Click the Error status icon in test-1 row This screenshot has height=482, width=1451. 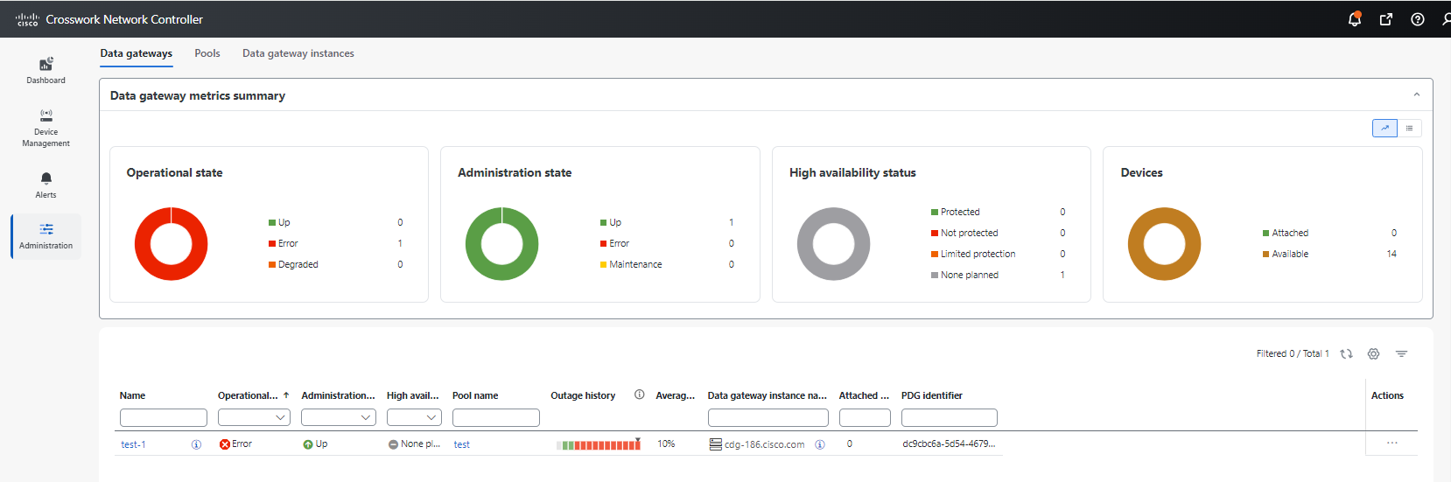tap(225, 444)
